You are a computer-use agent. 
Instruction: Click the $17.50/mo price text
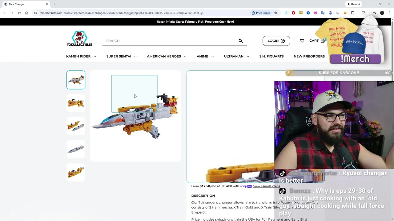(205, 186)
